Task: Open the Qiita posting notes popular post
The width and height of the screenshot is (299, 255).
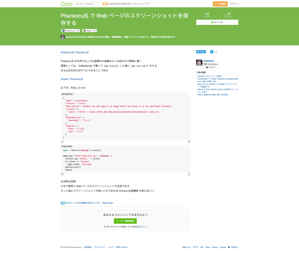Action: tap(213, 95)
